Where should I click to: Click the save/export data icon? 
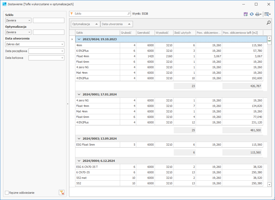tap(245, 14)
